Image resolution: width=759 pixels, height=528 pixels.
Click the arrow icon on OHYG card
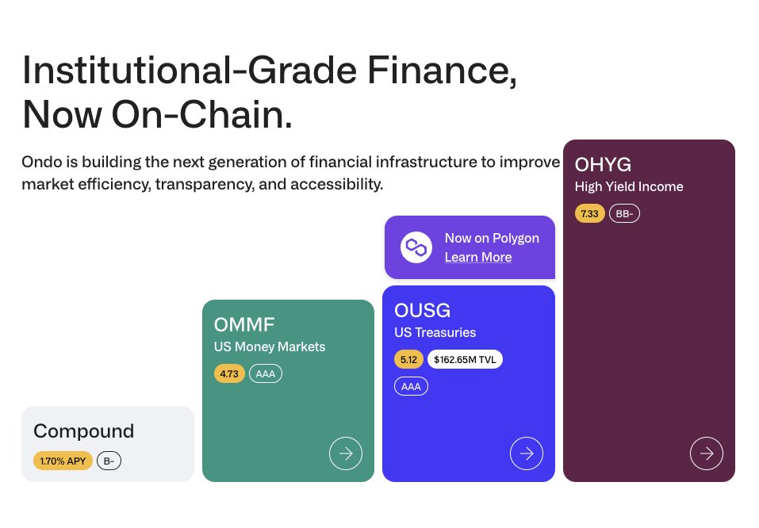click(706, 453)
